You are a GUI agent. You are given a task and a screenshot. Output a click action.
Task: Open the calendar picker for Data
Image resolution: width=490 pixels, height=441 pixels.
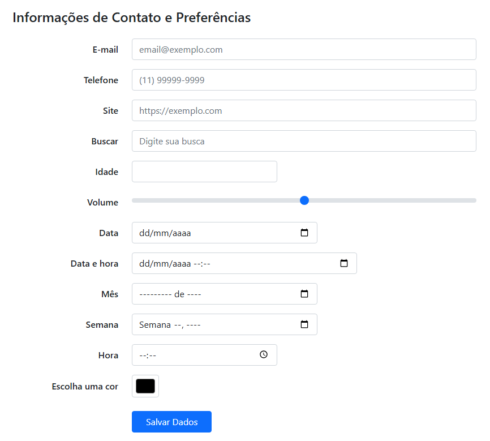[305, 233]
